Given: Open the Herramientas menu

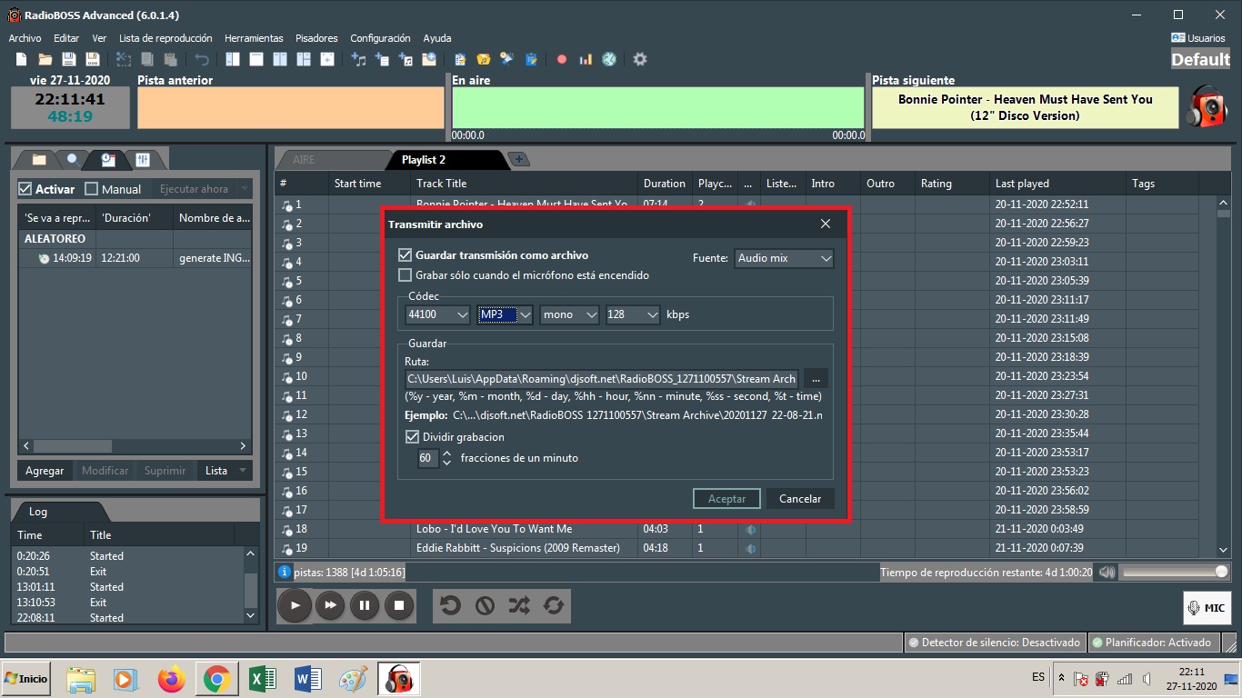Looking at the screenshot, I should [254, 38].
